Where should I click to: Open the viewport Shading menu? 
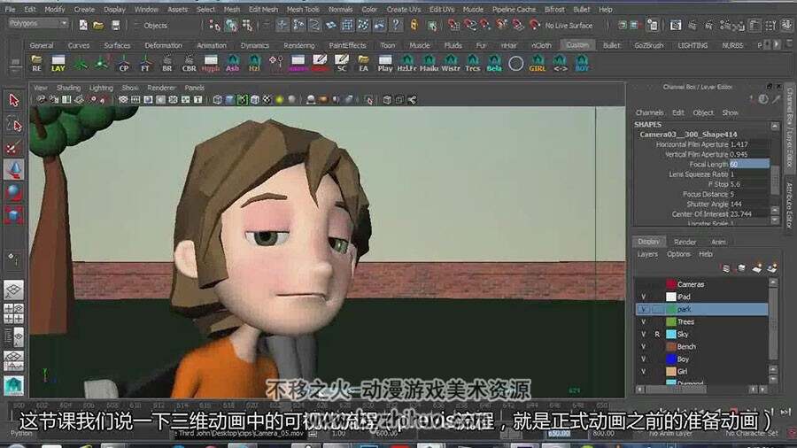[x=68, y=88]
